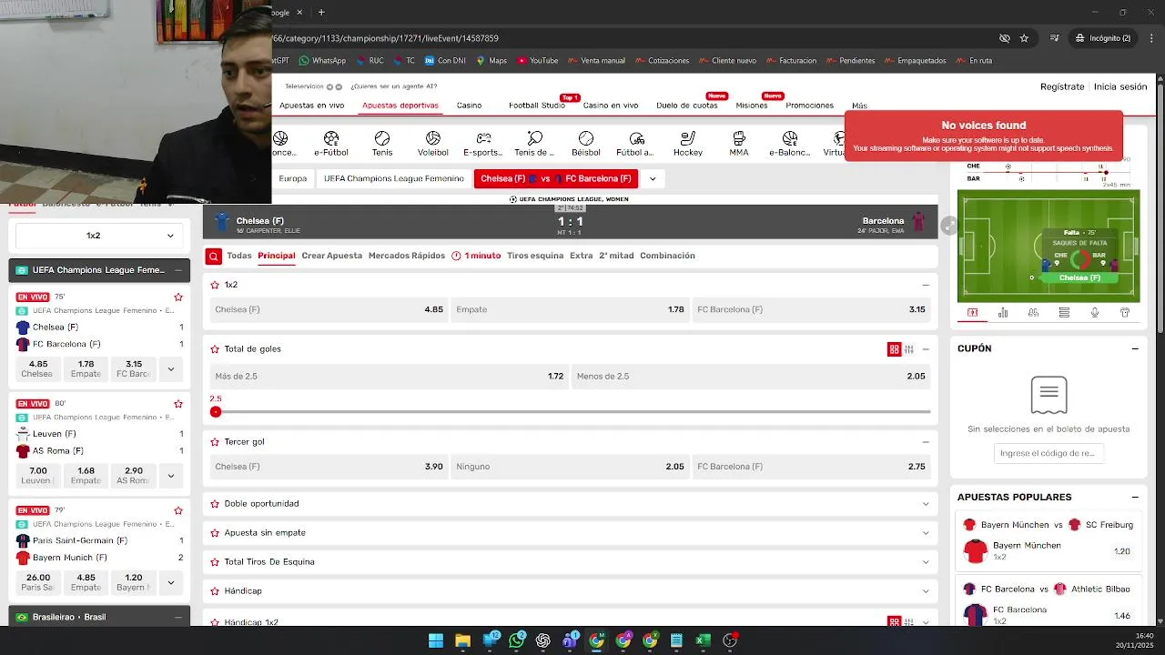Open File Explorer from the taskbar
The height and width of the screenshot is (655, 1165).
[x=462, y=640]
